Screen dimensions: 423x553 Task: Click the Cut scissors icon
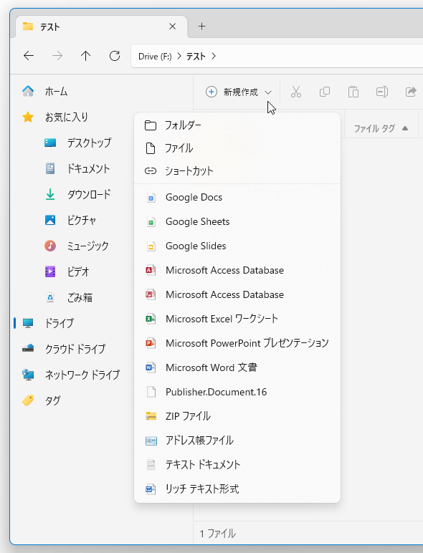(x=296, y=92)
